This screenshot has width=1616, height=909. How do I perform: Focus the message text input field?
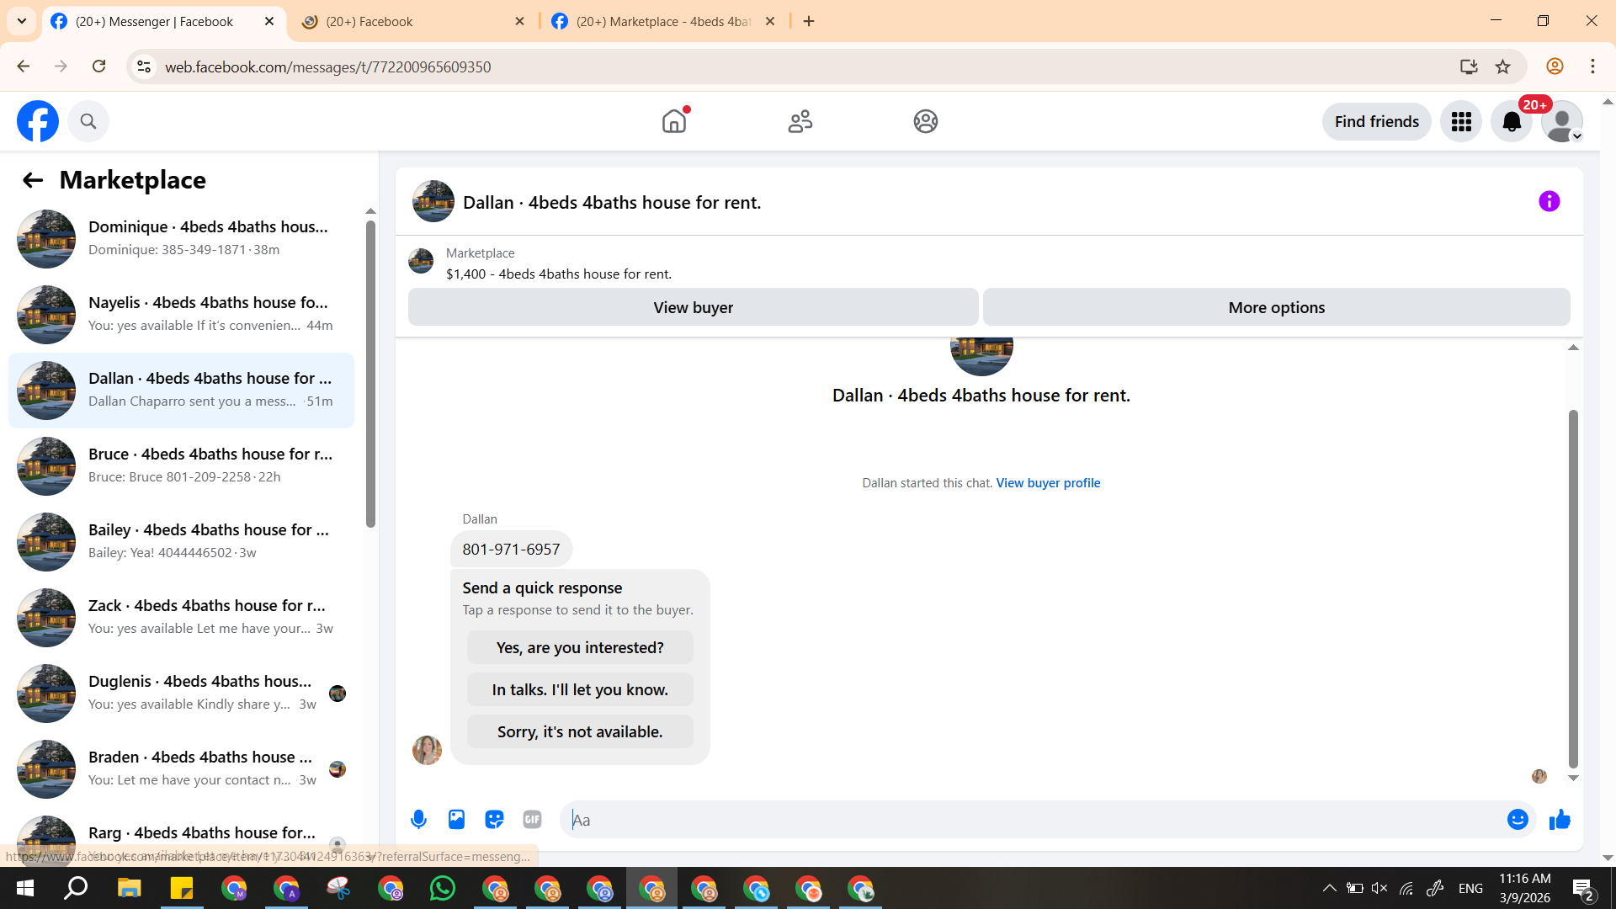[x=1035, y=820]
